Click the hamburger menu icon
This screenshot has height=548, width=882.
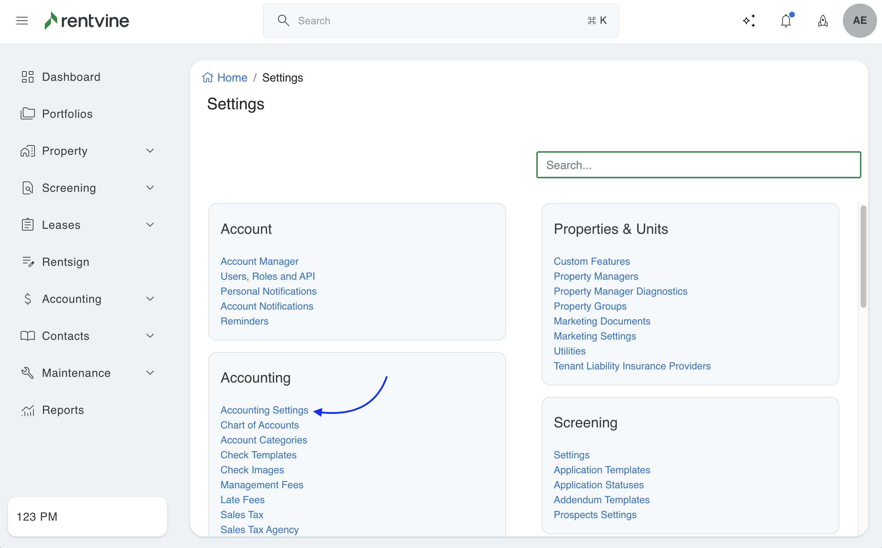pyautogui.click(x=22, y=21)
